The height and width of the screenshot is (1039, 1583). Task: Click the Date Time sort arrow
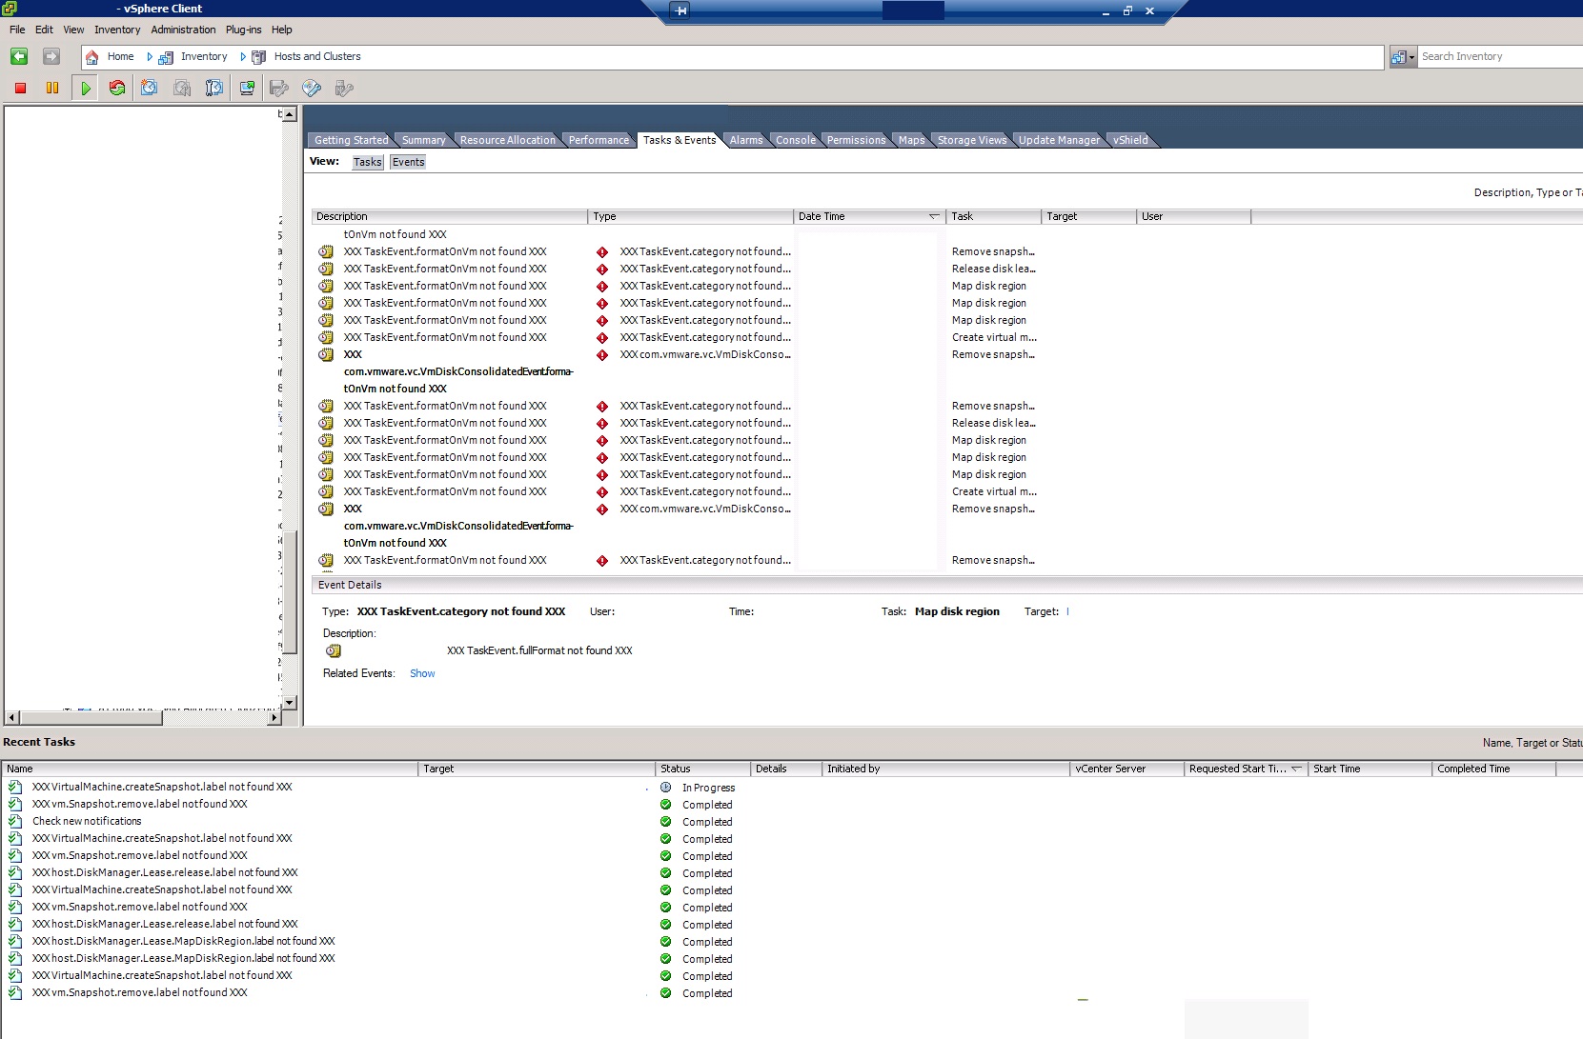point(934,216)
